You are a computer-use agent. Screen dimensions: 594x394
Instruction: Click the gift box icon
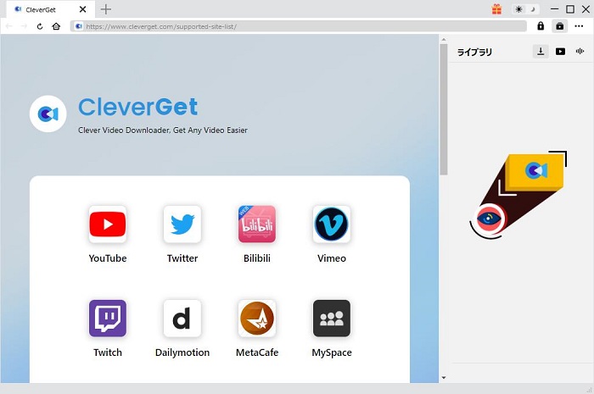(496, 9)
